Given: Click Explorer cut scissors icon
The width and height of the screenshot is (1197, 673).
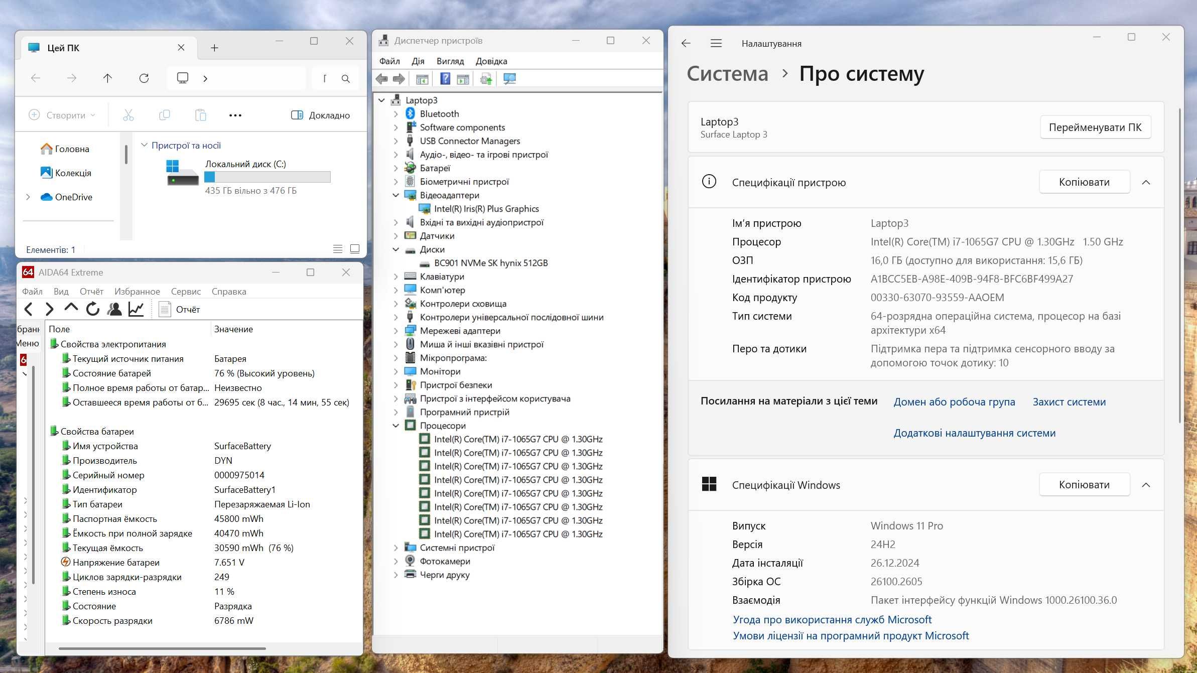Looking at the screenshot, I should click(x=128, y=115).
